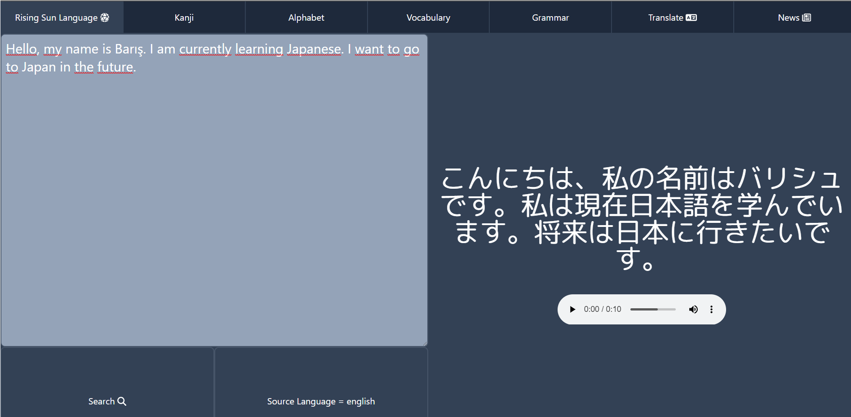
Task: Switch to the Kanji tab
Action: pyautogui.click(x=184, y=17)
